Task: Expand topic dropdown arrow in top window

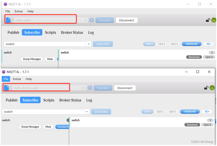Action: point(89,44)
